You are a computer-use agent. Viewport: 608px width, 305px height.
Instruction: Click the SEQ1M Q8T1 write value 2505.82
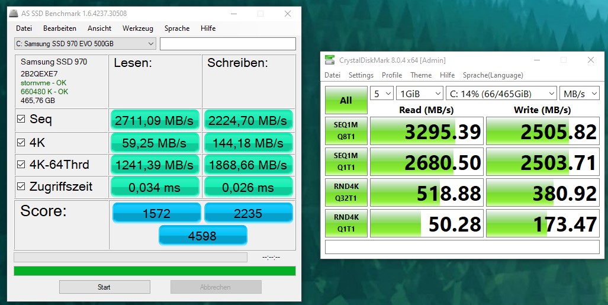[x=543, y=131]
